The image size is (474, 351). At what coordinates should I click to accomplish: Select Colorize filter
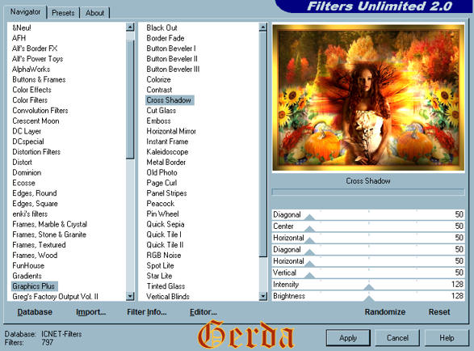tap(159, 79)
